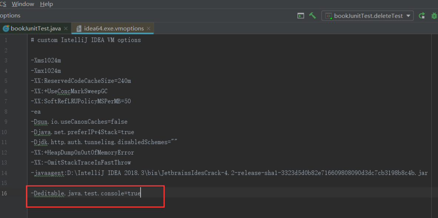The height and width of the screenshot is (218, 438).
Task: Open the Window menu
Action: point(23,4)
